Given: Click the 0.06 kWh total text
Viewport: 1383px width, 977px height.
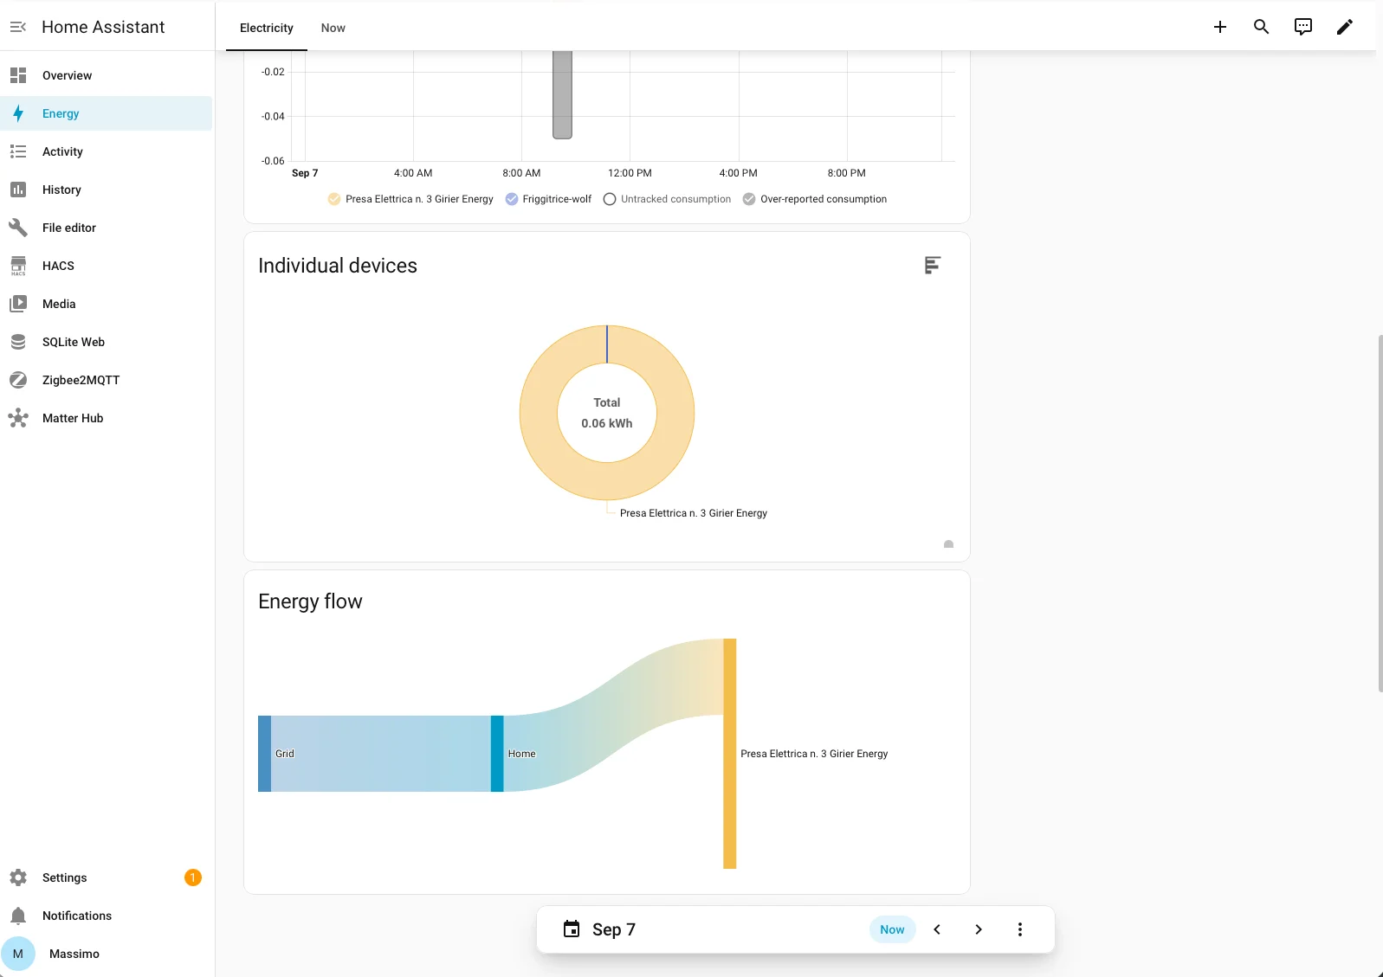Looking at the screenshot, I should pos(607,423).
